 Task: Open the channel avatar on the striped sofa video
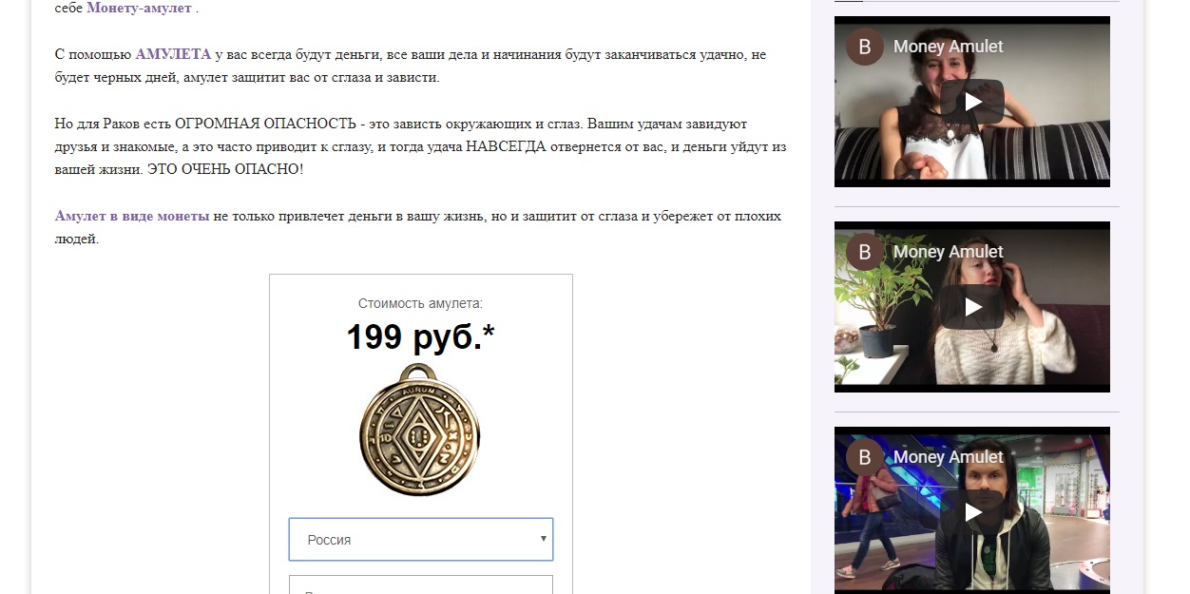pyautogui.click(x=865, y=47)
